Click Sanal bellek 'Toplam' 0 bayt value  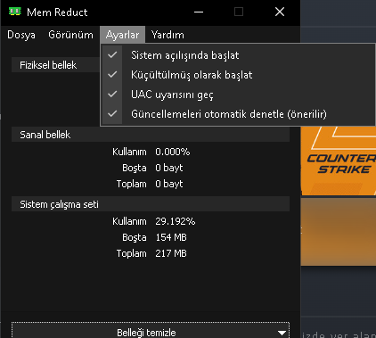[169, 184]
